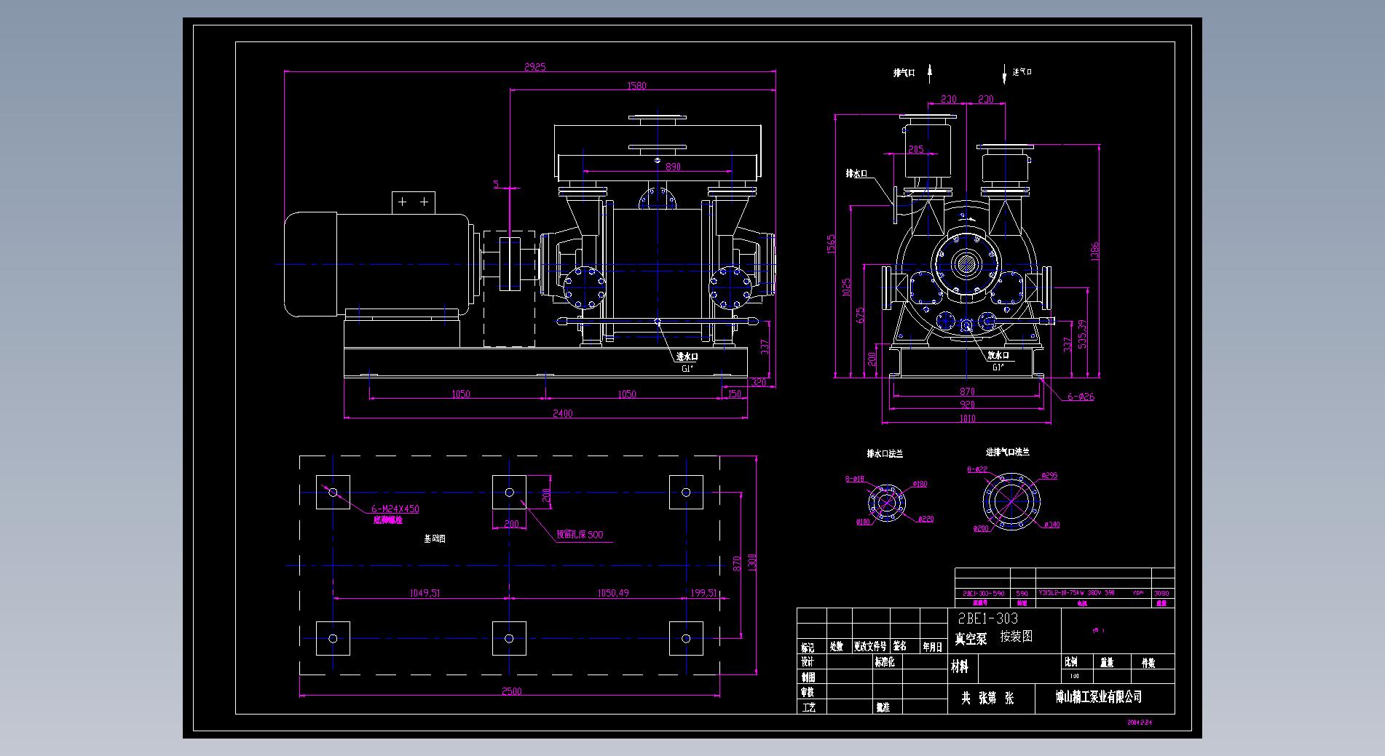Image resolution: width=1385 pixels, height=756 pixels.
Task: Select the 排气口 exhaust port label
Action: pos(904,73)
